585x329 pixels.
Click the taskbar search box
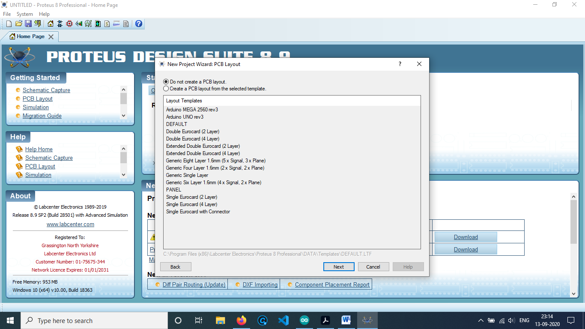click(94, 320)
